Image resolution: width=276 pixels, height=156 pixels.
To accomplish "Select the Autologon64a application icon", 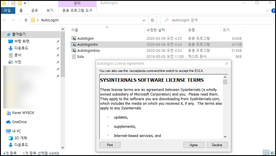I will (x=74, y=51).
